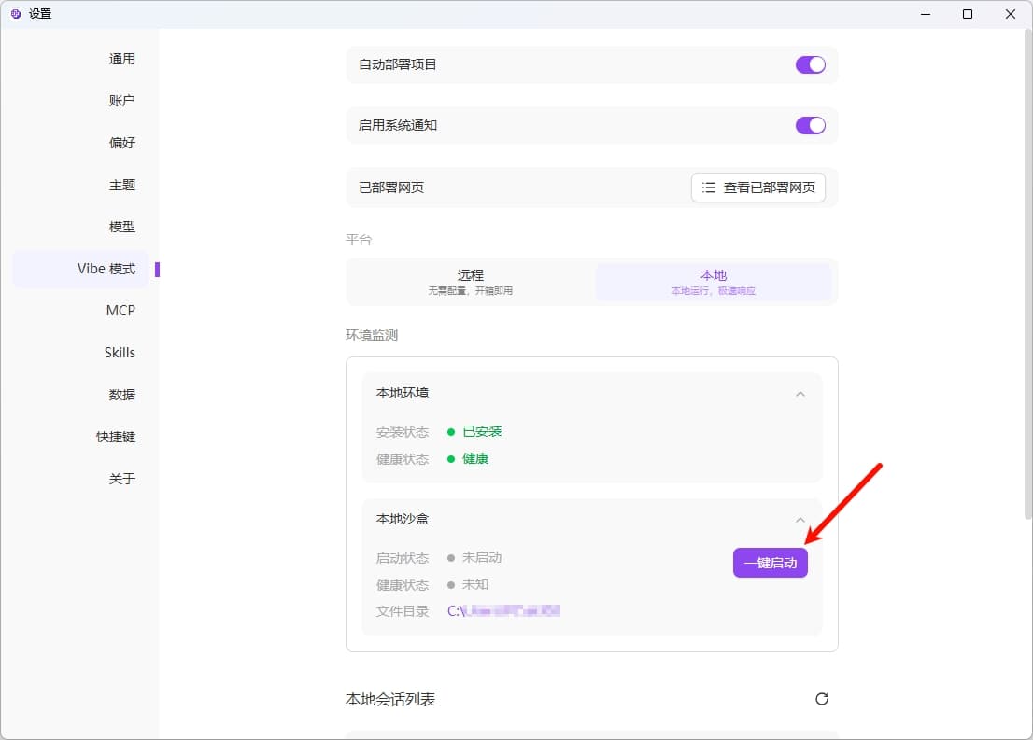The image size is (1033, 740).
Task: Click the 本地会话列表 heading
Action: (x=390, y=699)
